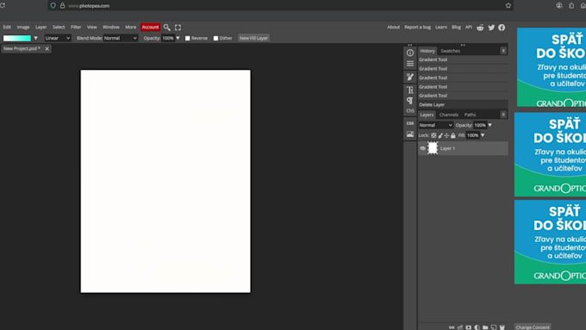Open the Brush settings panel icon
This screenshot has height=330, width=586.
pyautogui.click(x=410, y=77)
